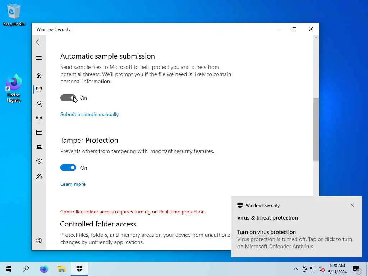Toggle Automatic sample submission switch
This screenshot has height=276, width=368.
point(68,98)
